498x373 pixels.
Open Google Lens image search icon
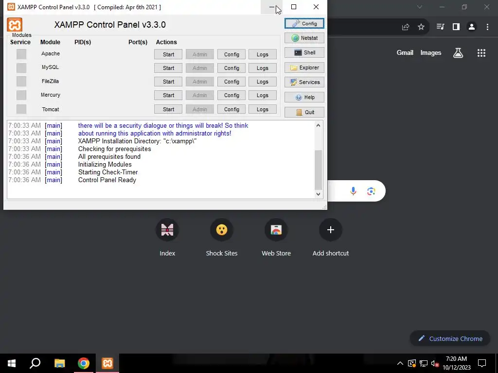(371, 191)
